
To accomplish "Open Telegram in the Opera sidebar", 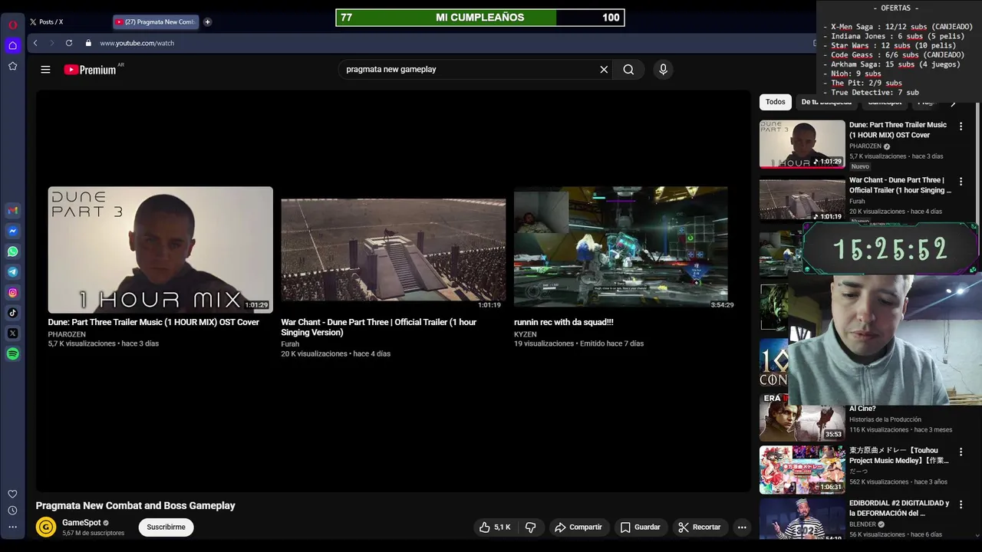I will click(13, 272).
